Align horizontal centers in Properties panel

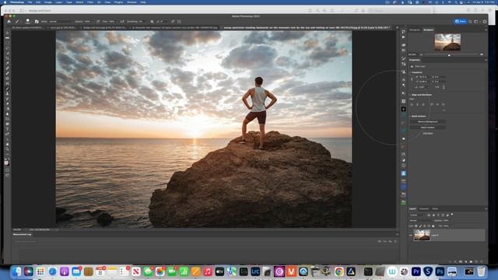coord(418,104)
